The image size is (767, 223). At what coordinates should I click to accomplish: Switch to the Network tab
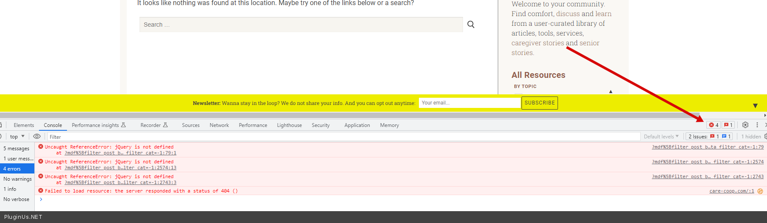pyautogui.click(x=219, y=125)
